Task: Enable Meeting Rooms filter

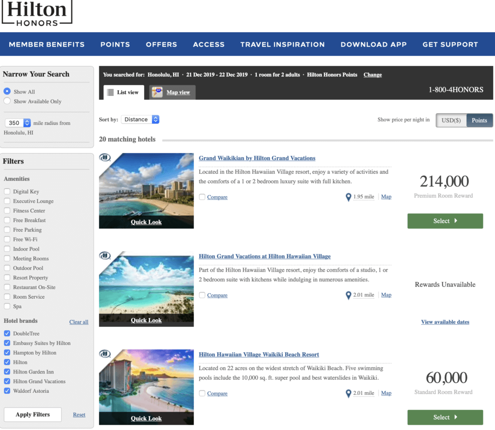Action: point(7,258)
